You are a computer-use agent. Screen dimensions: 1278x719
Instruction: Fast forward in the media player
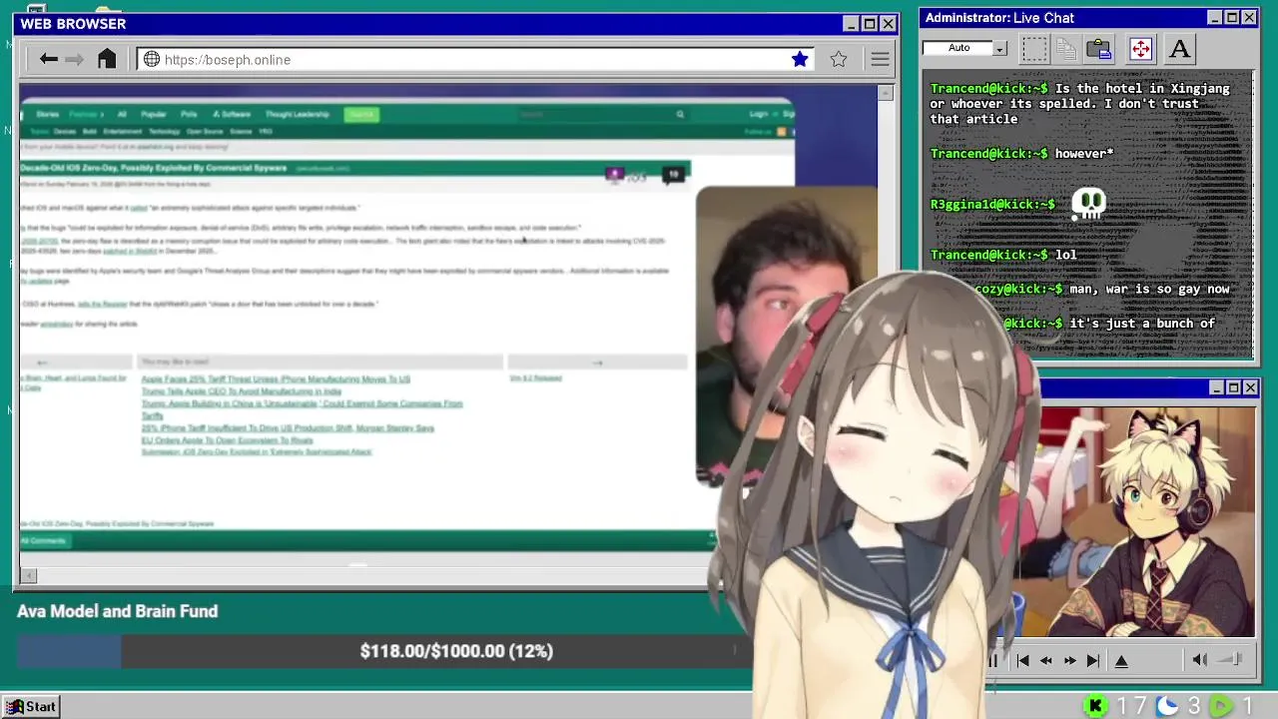pos(1069,660)
